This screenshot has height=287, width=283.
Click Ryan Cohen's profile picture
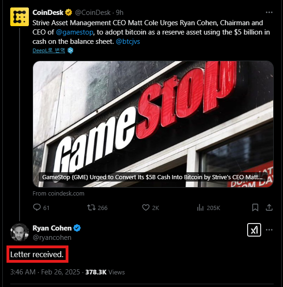tap(19, 232)
